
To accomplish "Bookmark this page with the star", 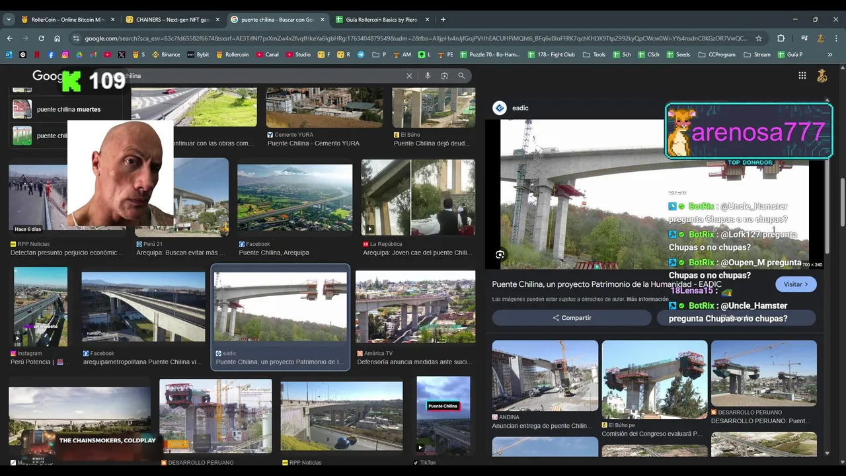I will 759,38.
